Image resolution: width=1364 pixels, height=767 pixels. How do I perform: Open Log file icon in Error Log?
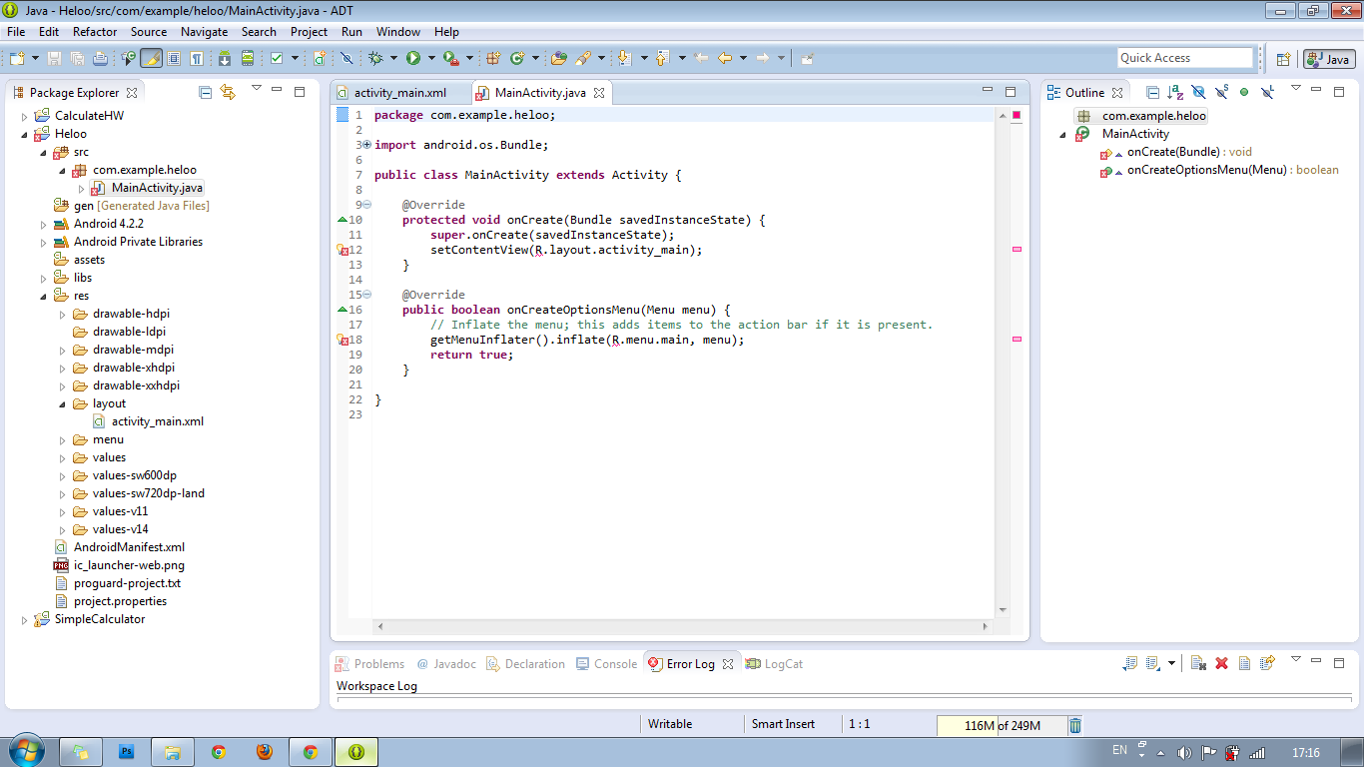click(1244, 663)
